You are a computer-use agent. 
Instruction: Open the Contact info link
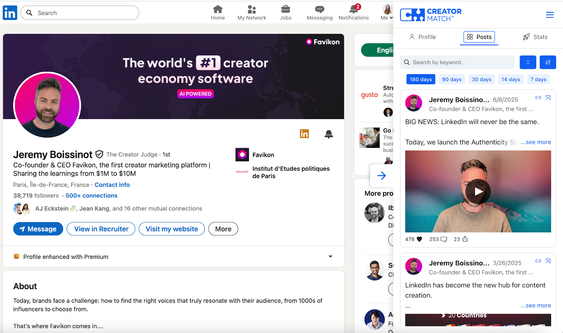click(112, 185)
